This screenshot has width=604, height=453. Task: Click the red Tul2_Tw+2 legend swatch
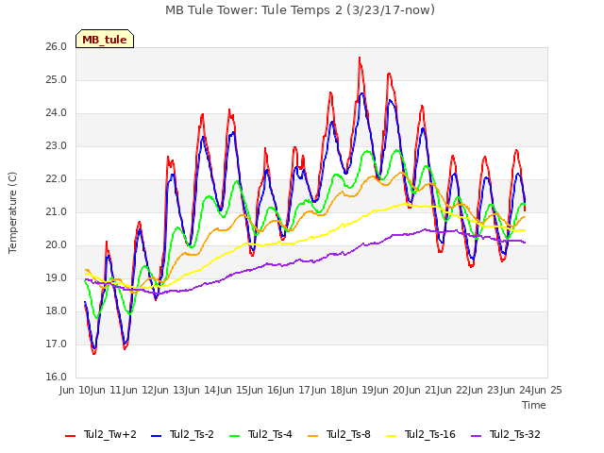click(70, 436)
